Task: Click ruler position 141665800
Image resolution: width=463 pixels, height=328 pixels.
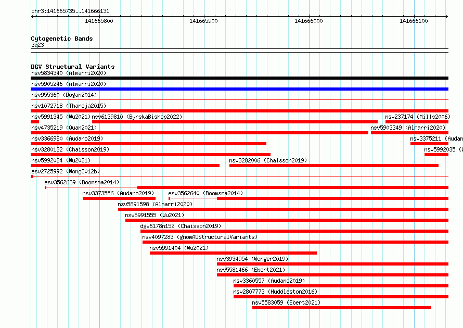Action: [99, 21]
